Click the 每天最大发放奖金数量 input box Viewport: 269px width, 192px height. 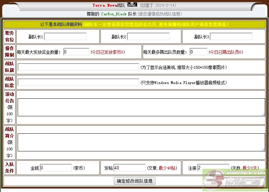point(76,52)
